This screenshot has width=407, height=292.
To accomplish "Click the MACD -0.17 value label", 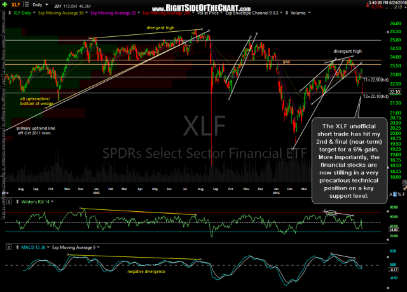I will pyautogui.click(x=394, y=270).
